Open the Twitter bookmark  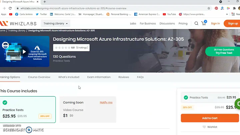click(41, 14)
